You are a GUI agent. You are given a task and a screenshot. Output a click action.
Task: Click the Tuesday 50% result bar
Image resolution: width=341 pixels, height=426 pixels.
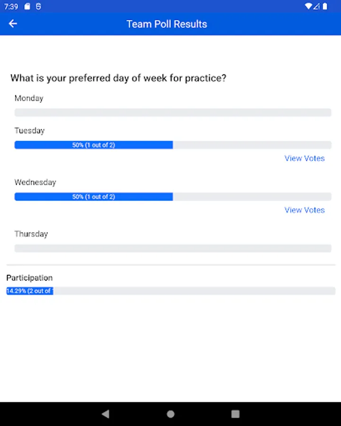click(94, 145)
